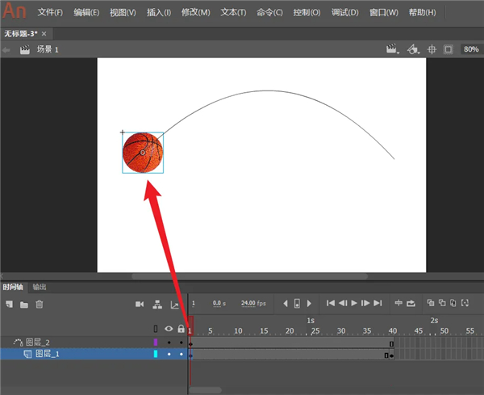The width and height of the screenshot is (484, 395).
Task: Click frame 40 on the timeline ruler
Action: [393, 330]
